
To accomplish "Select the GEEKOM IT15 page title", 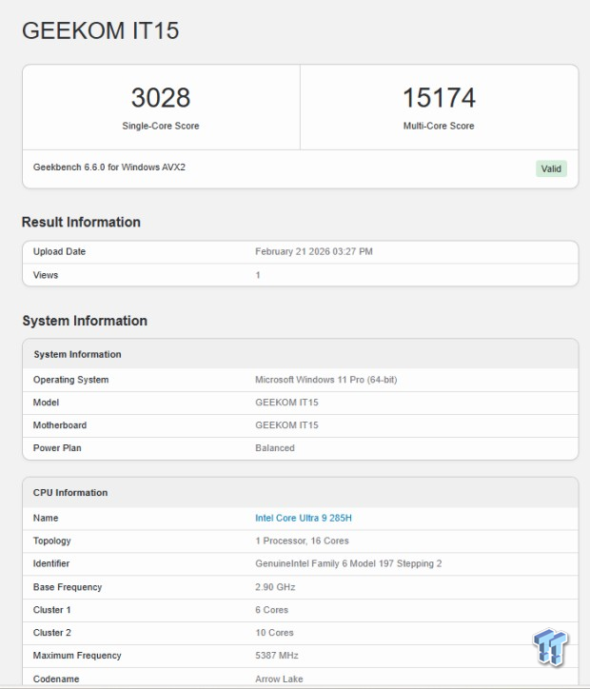I will click(101, 30).
